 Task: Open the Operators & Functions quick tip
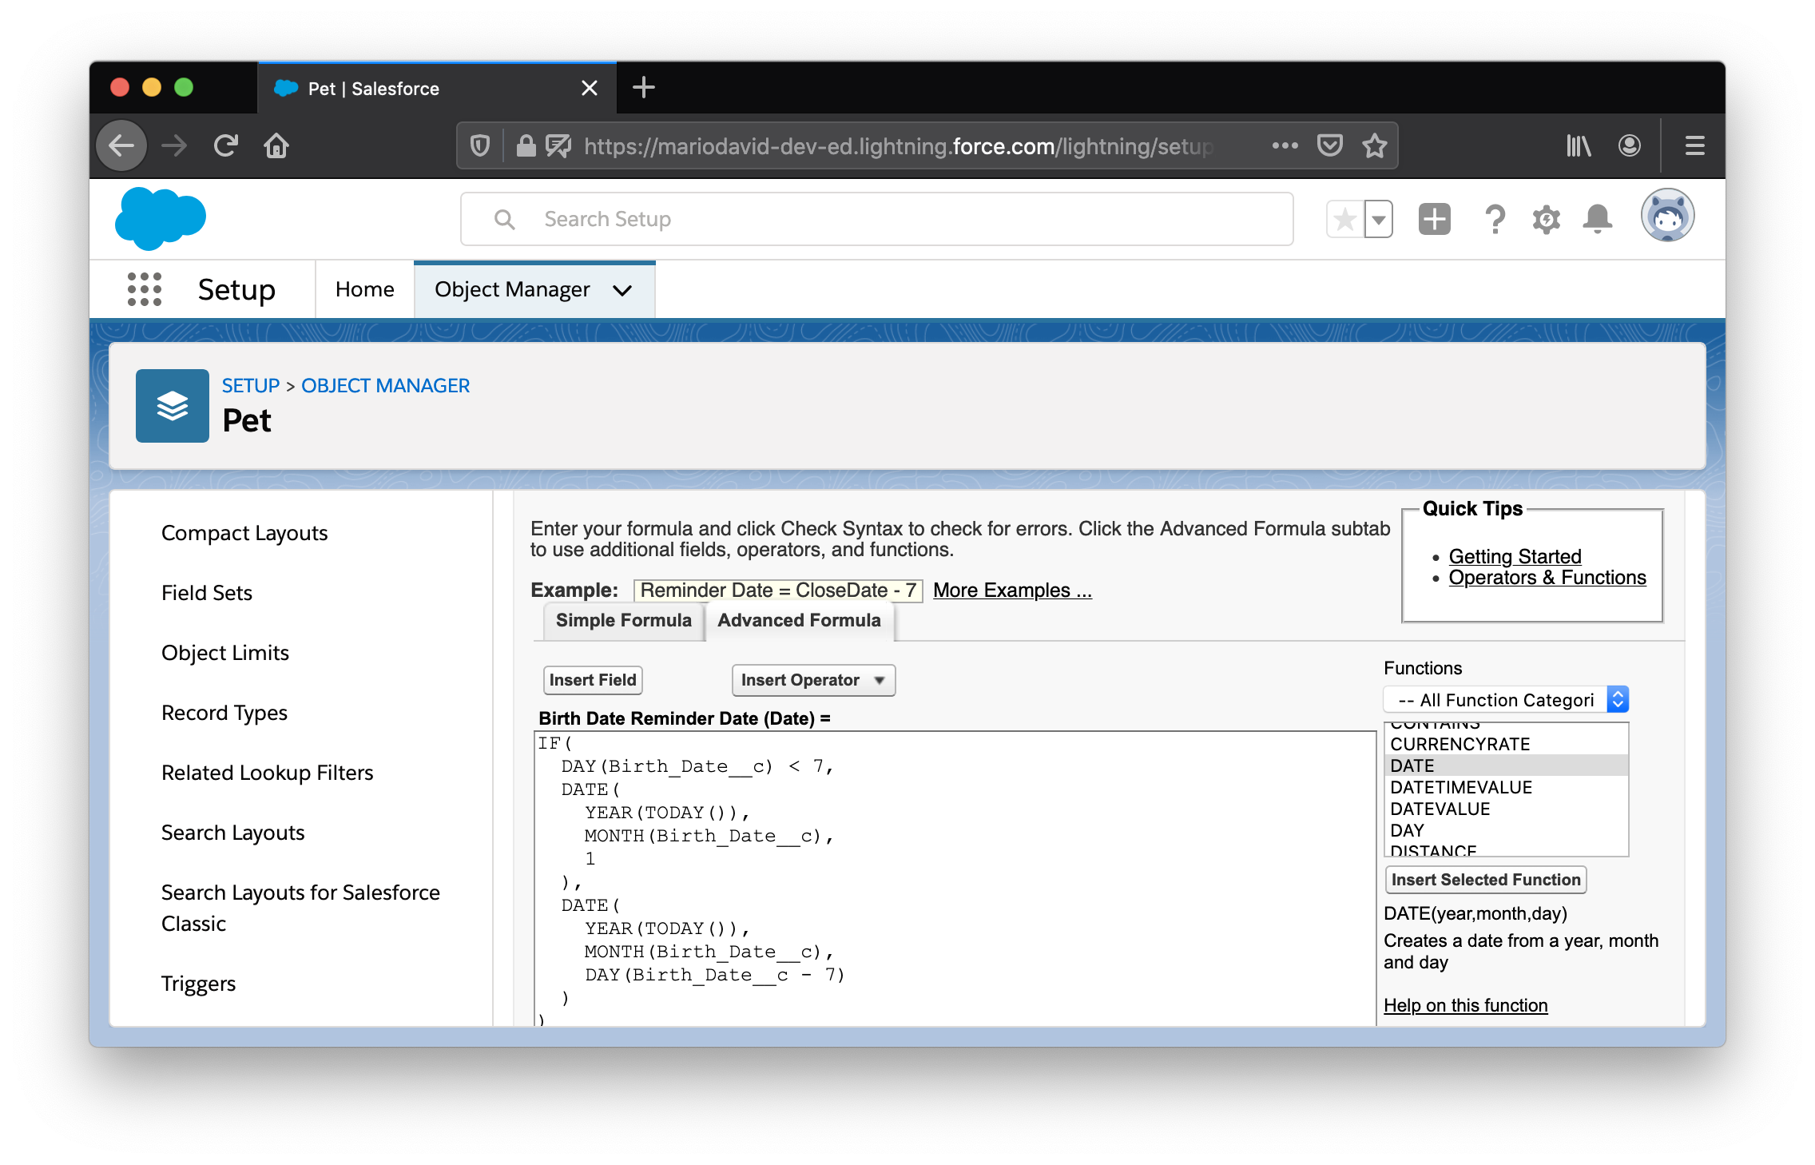click(1547, 578)
